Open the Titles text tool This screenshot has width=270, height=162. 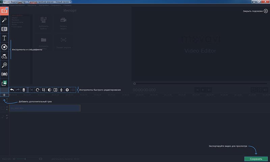(4, 38)
